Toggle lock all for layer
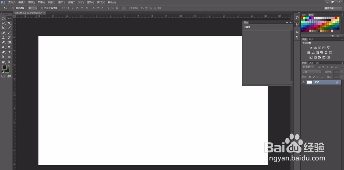 (x=321, y=77)
